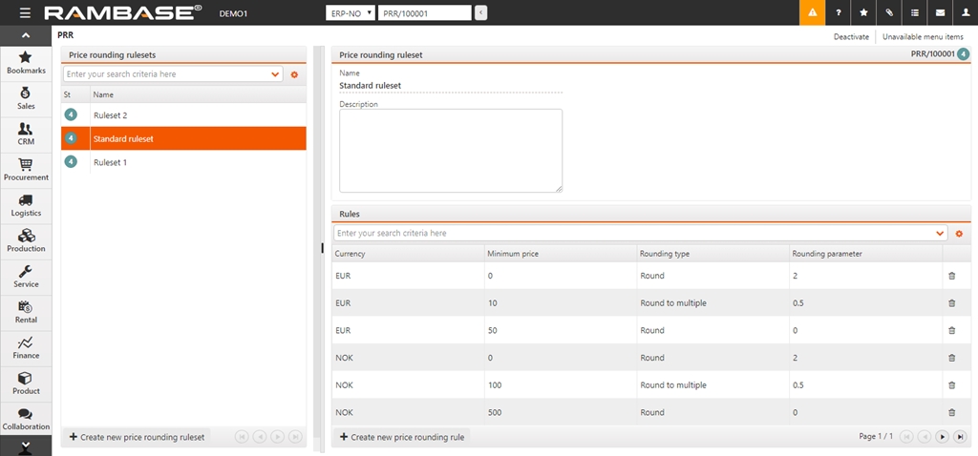This screenshot has width=978, height=456.
Task: Open the Service module
Action: coord(26,276)
